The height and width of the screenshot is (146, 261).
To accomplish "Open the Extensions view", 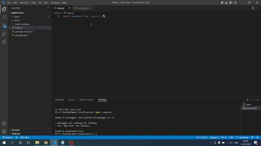I will click(4, 42).
